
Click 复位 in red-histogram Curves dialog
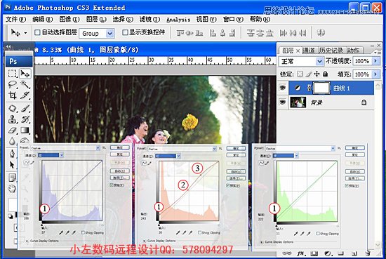tap(236, 155)
